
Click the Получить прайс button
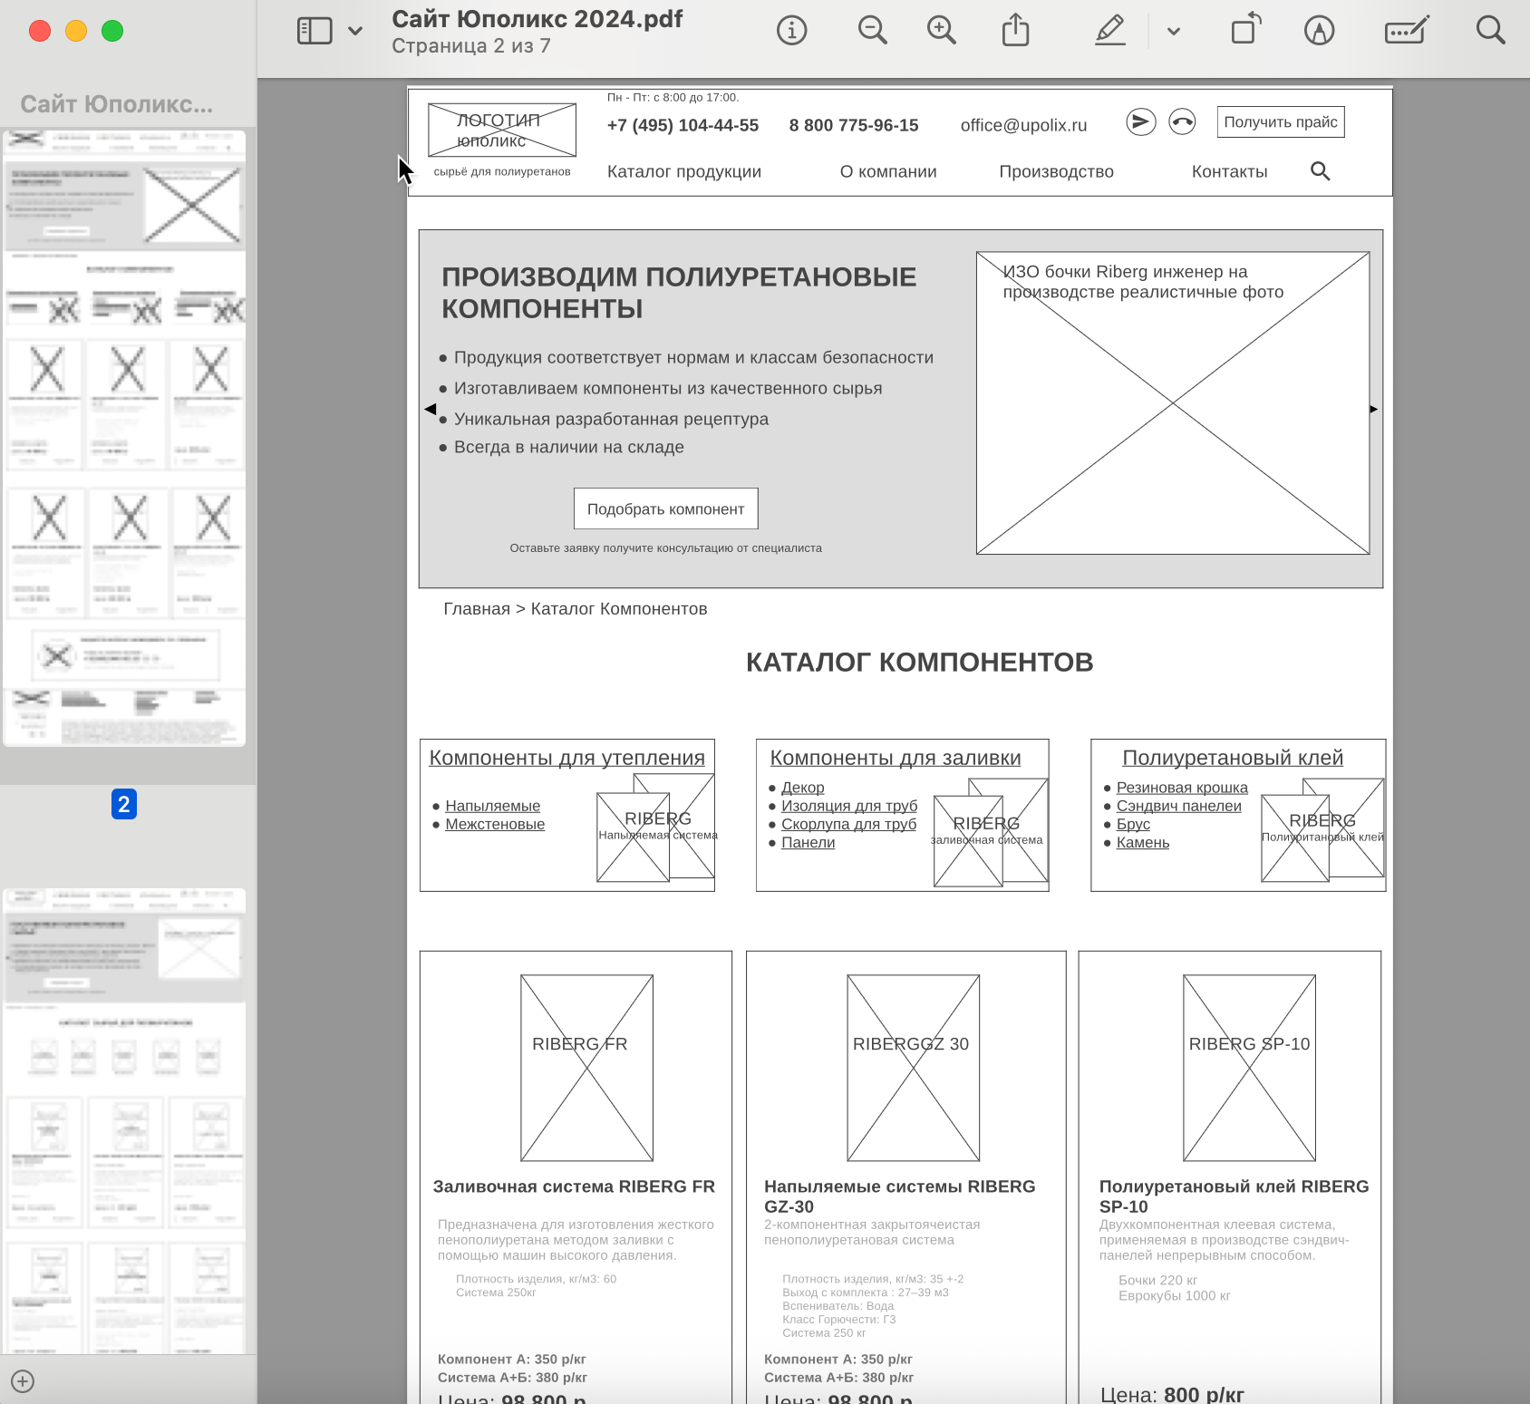coord(1281,122)
